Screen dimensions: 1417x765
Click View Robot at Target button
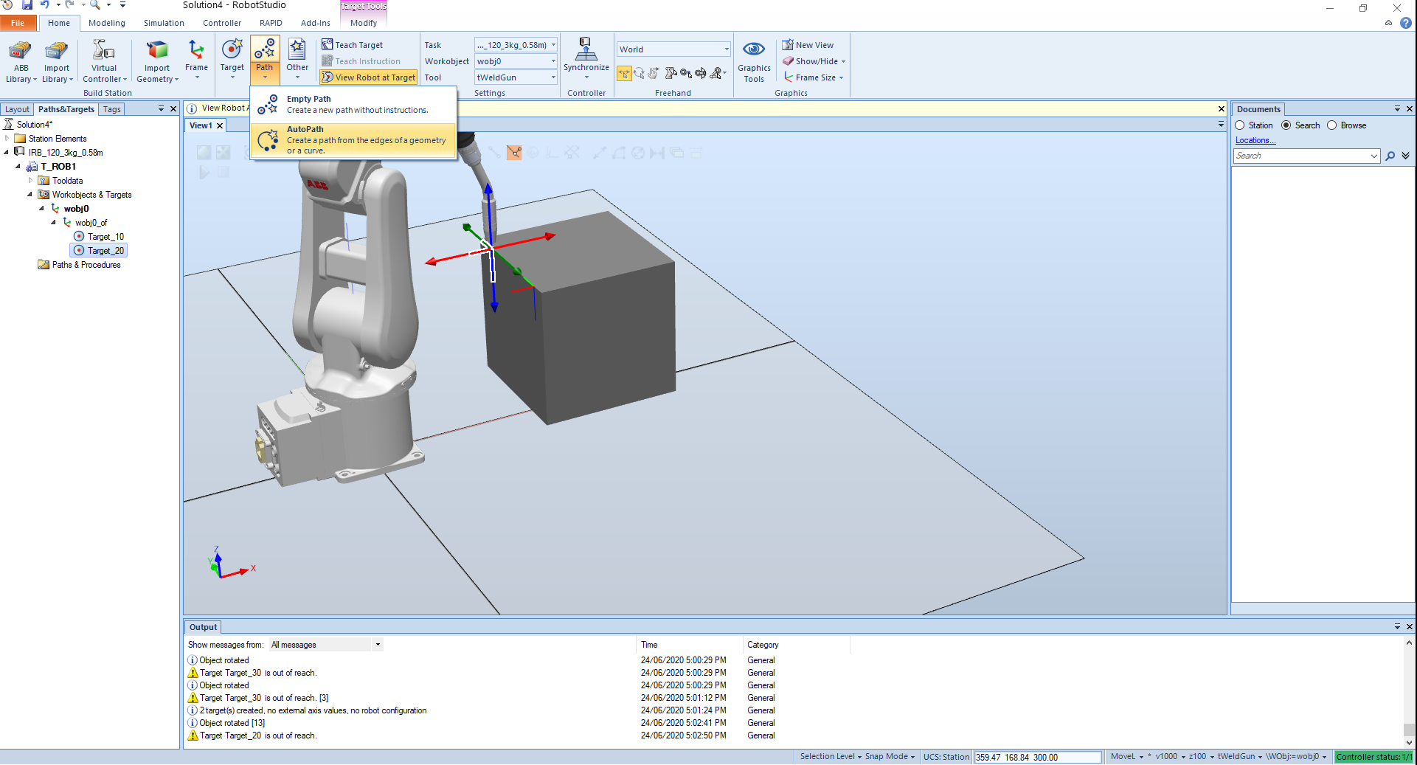[369, 77]
